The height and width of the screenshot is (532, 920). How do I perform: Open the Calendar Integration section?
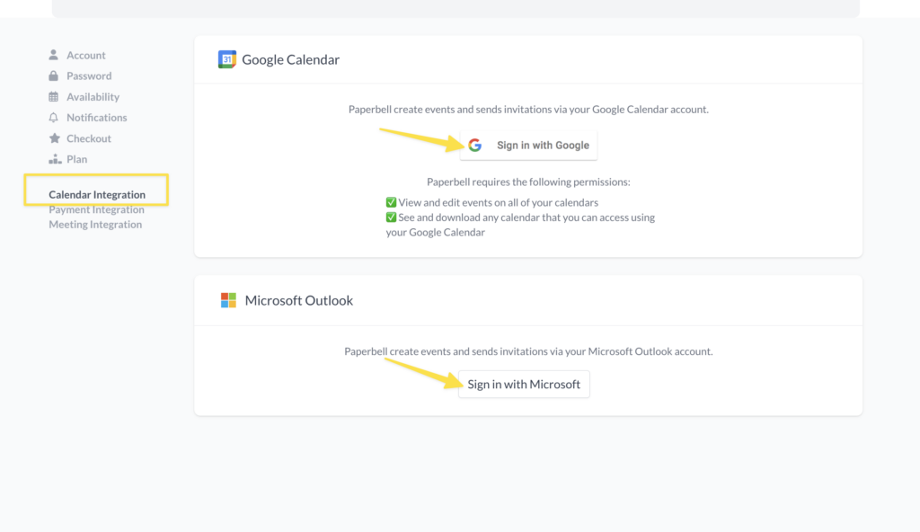pyautogui.click(x=97, y=193)
